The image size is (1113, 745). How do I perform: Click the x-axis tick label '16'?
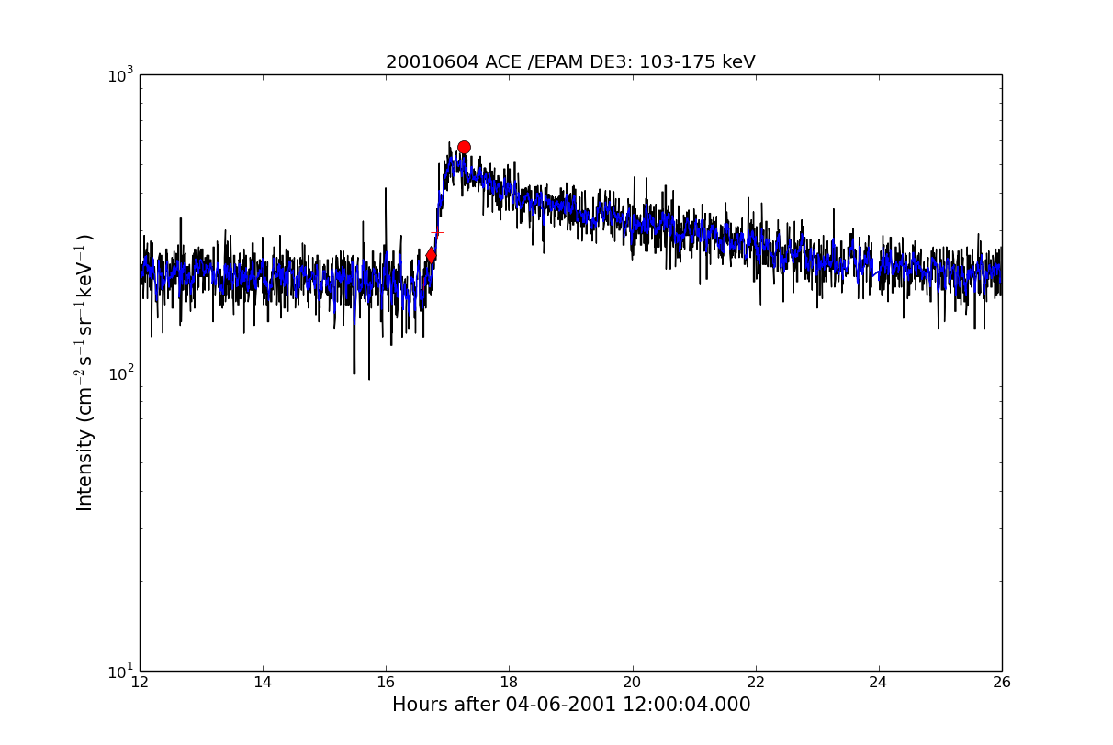(386, 682)
